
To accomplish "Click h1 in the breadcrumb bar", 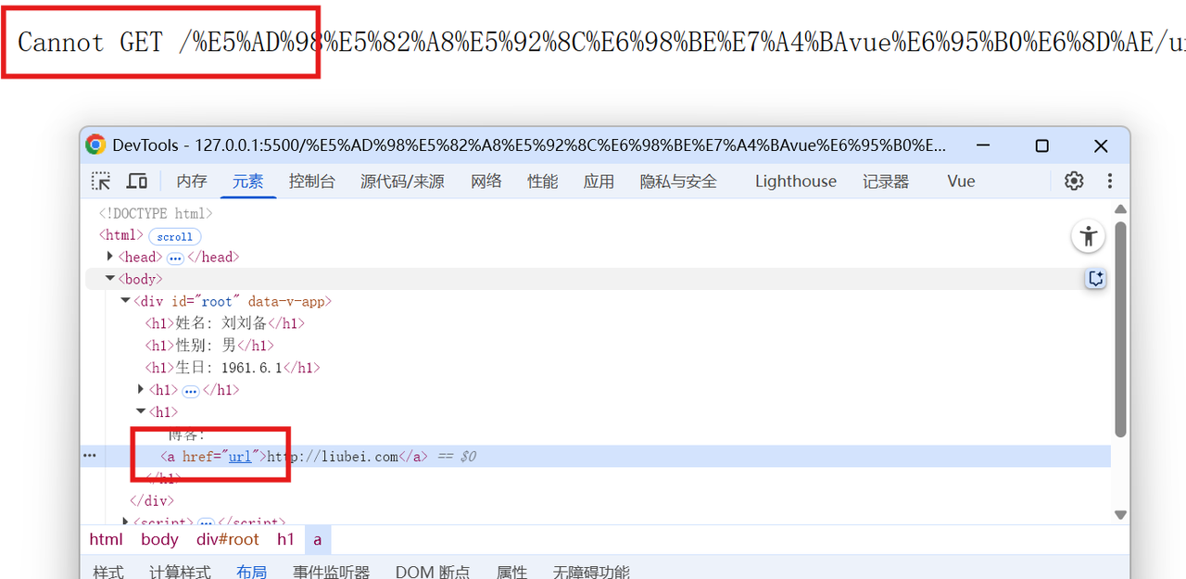I will [x=285, y=539].
